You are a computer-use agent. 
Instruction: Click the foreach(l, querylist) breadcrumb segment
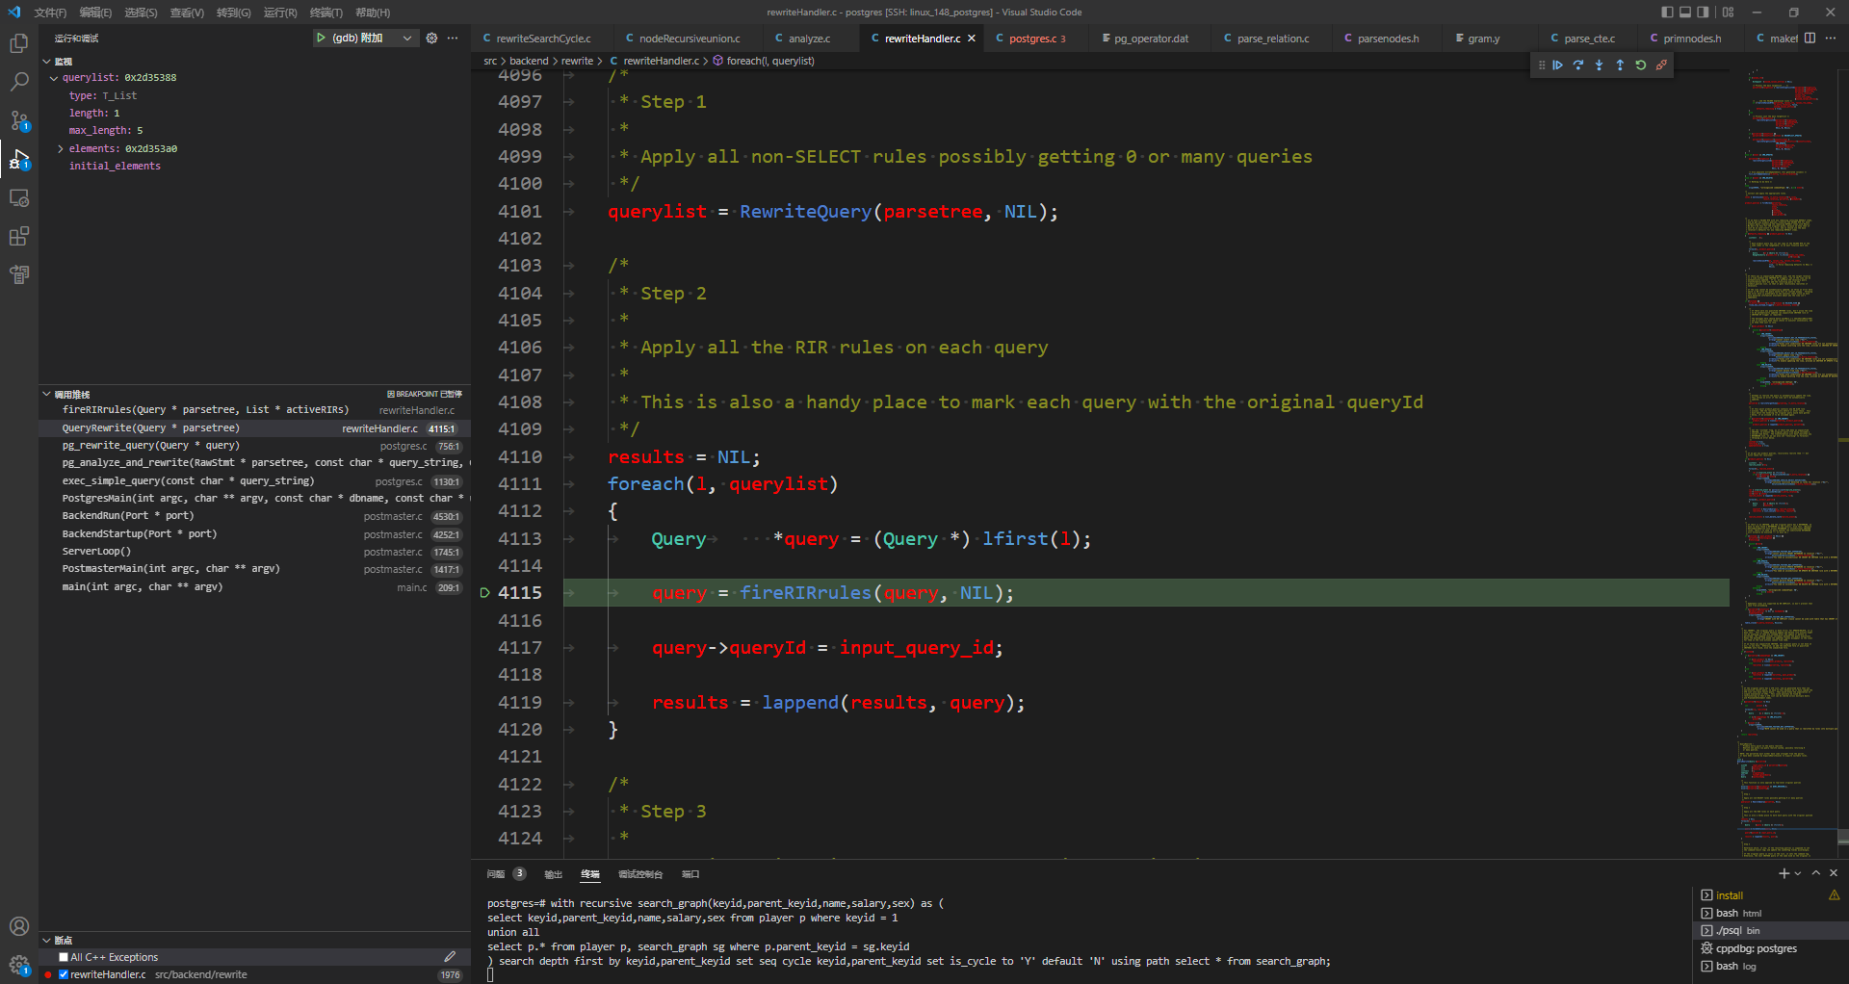(x=770, y=61)
